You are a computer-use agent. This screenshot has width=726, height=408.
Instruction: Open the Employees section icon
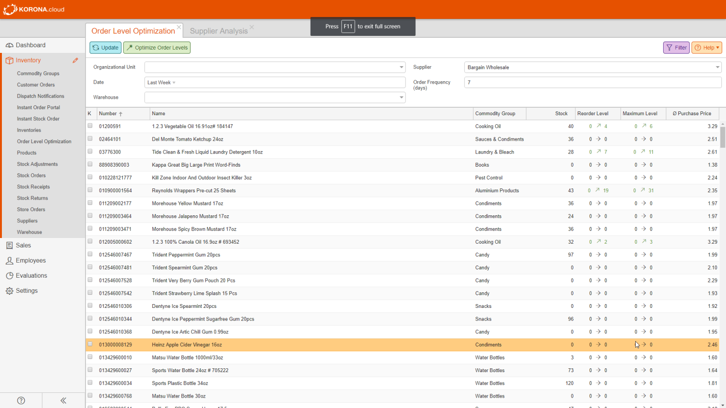pyautogui.click(x=9, y=260)
